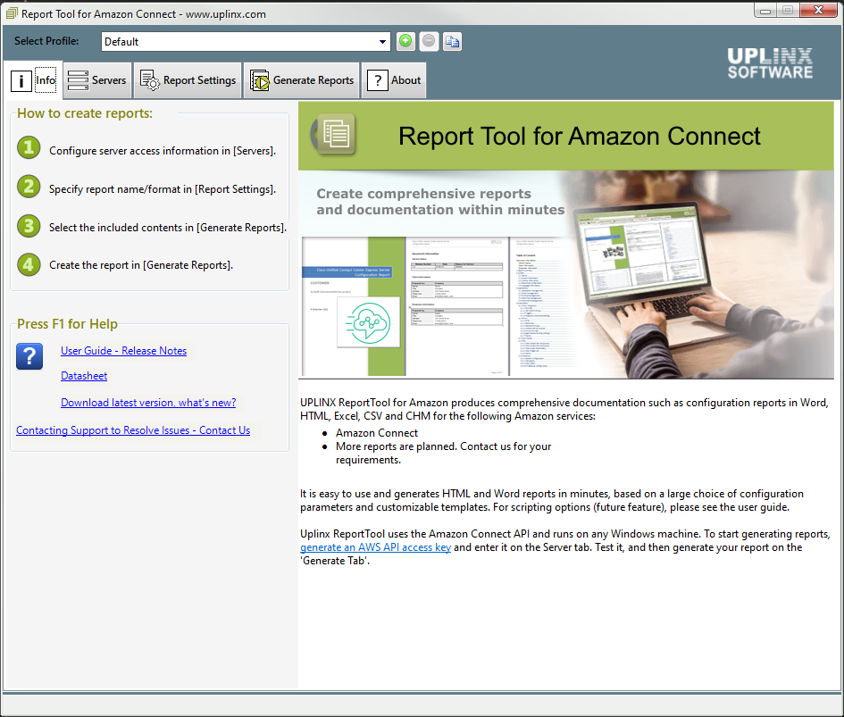Screen dimensions: 844x717
Task: Click 'Configure server access information in [Servers].'
Action: click(163, 151)
